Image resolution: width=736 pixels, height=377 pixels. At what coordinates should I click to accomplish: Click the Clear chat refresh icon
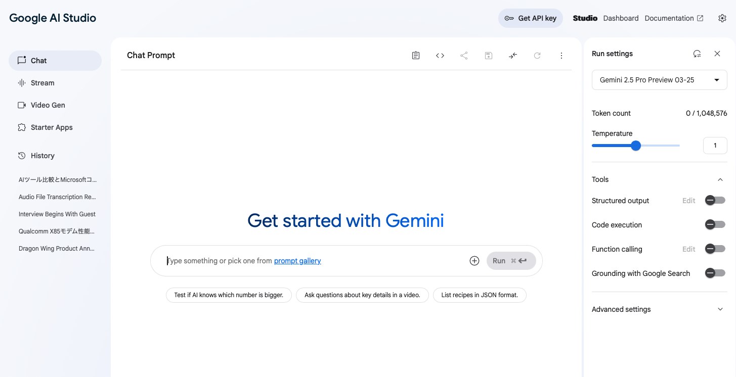click(x=537, y=56)
